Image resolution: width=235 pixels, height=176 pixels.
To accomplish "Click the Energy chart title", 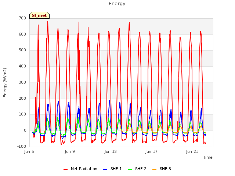I will coord(117,4).
